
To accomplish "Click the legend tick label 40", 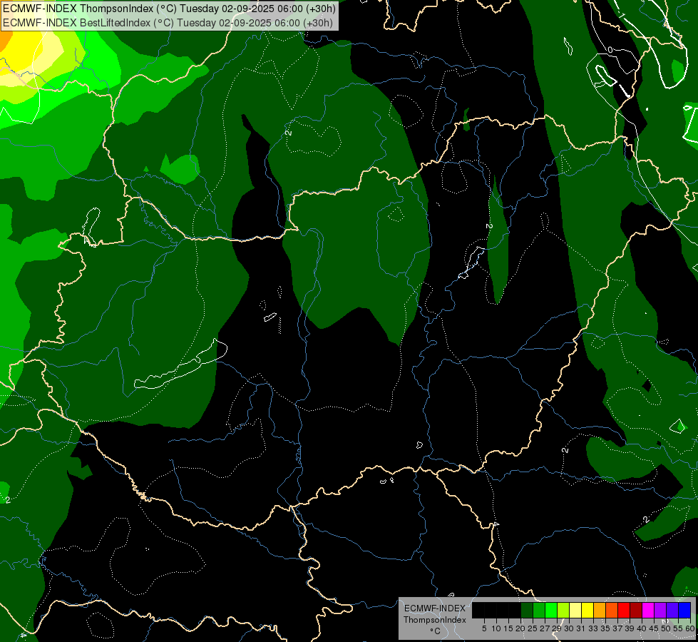I will click(642, 628).
